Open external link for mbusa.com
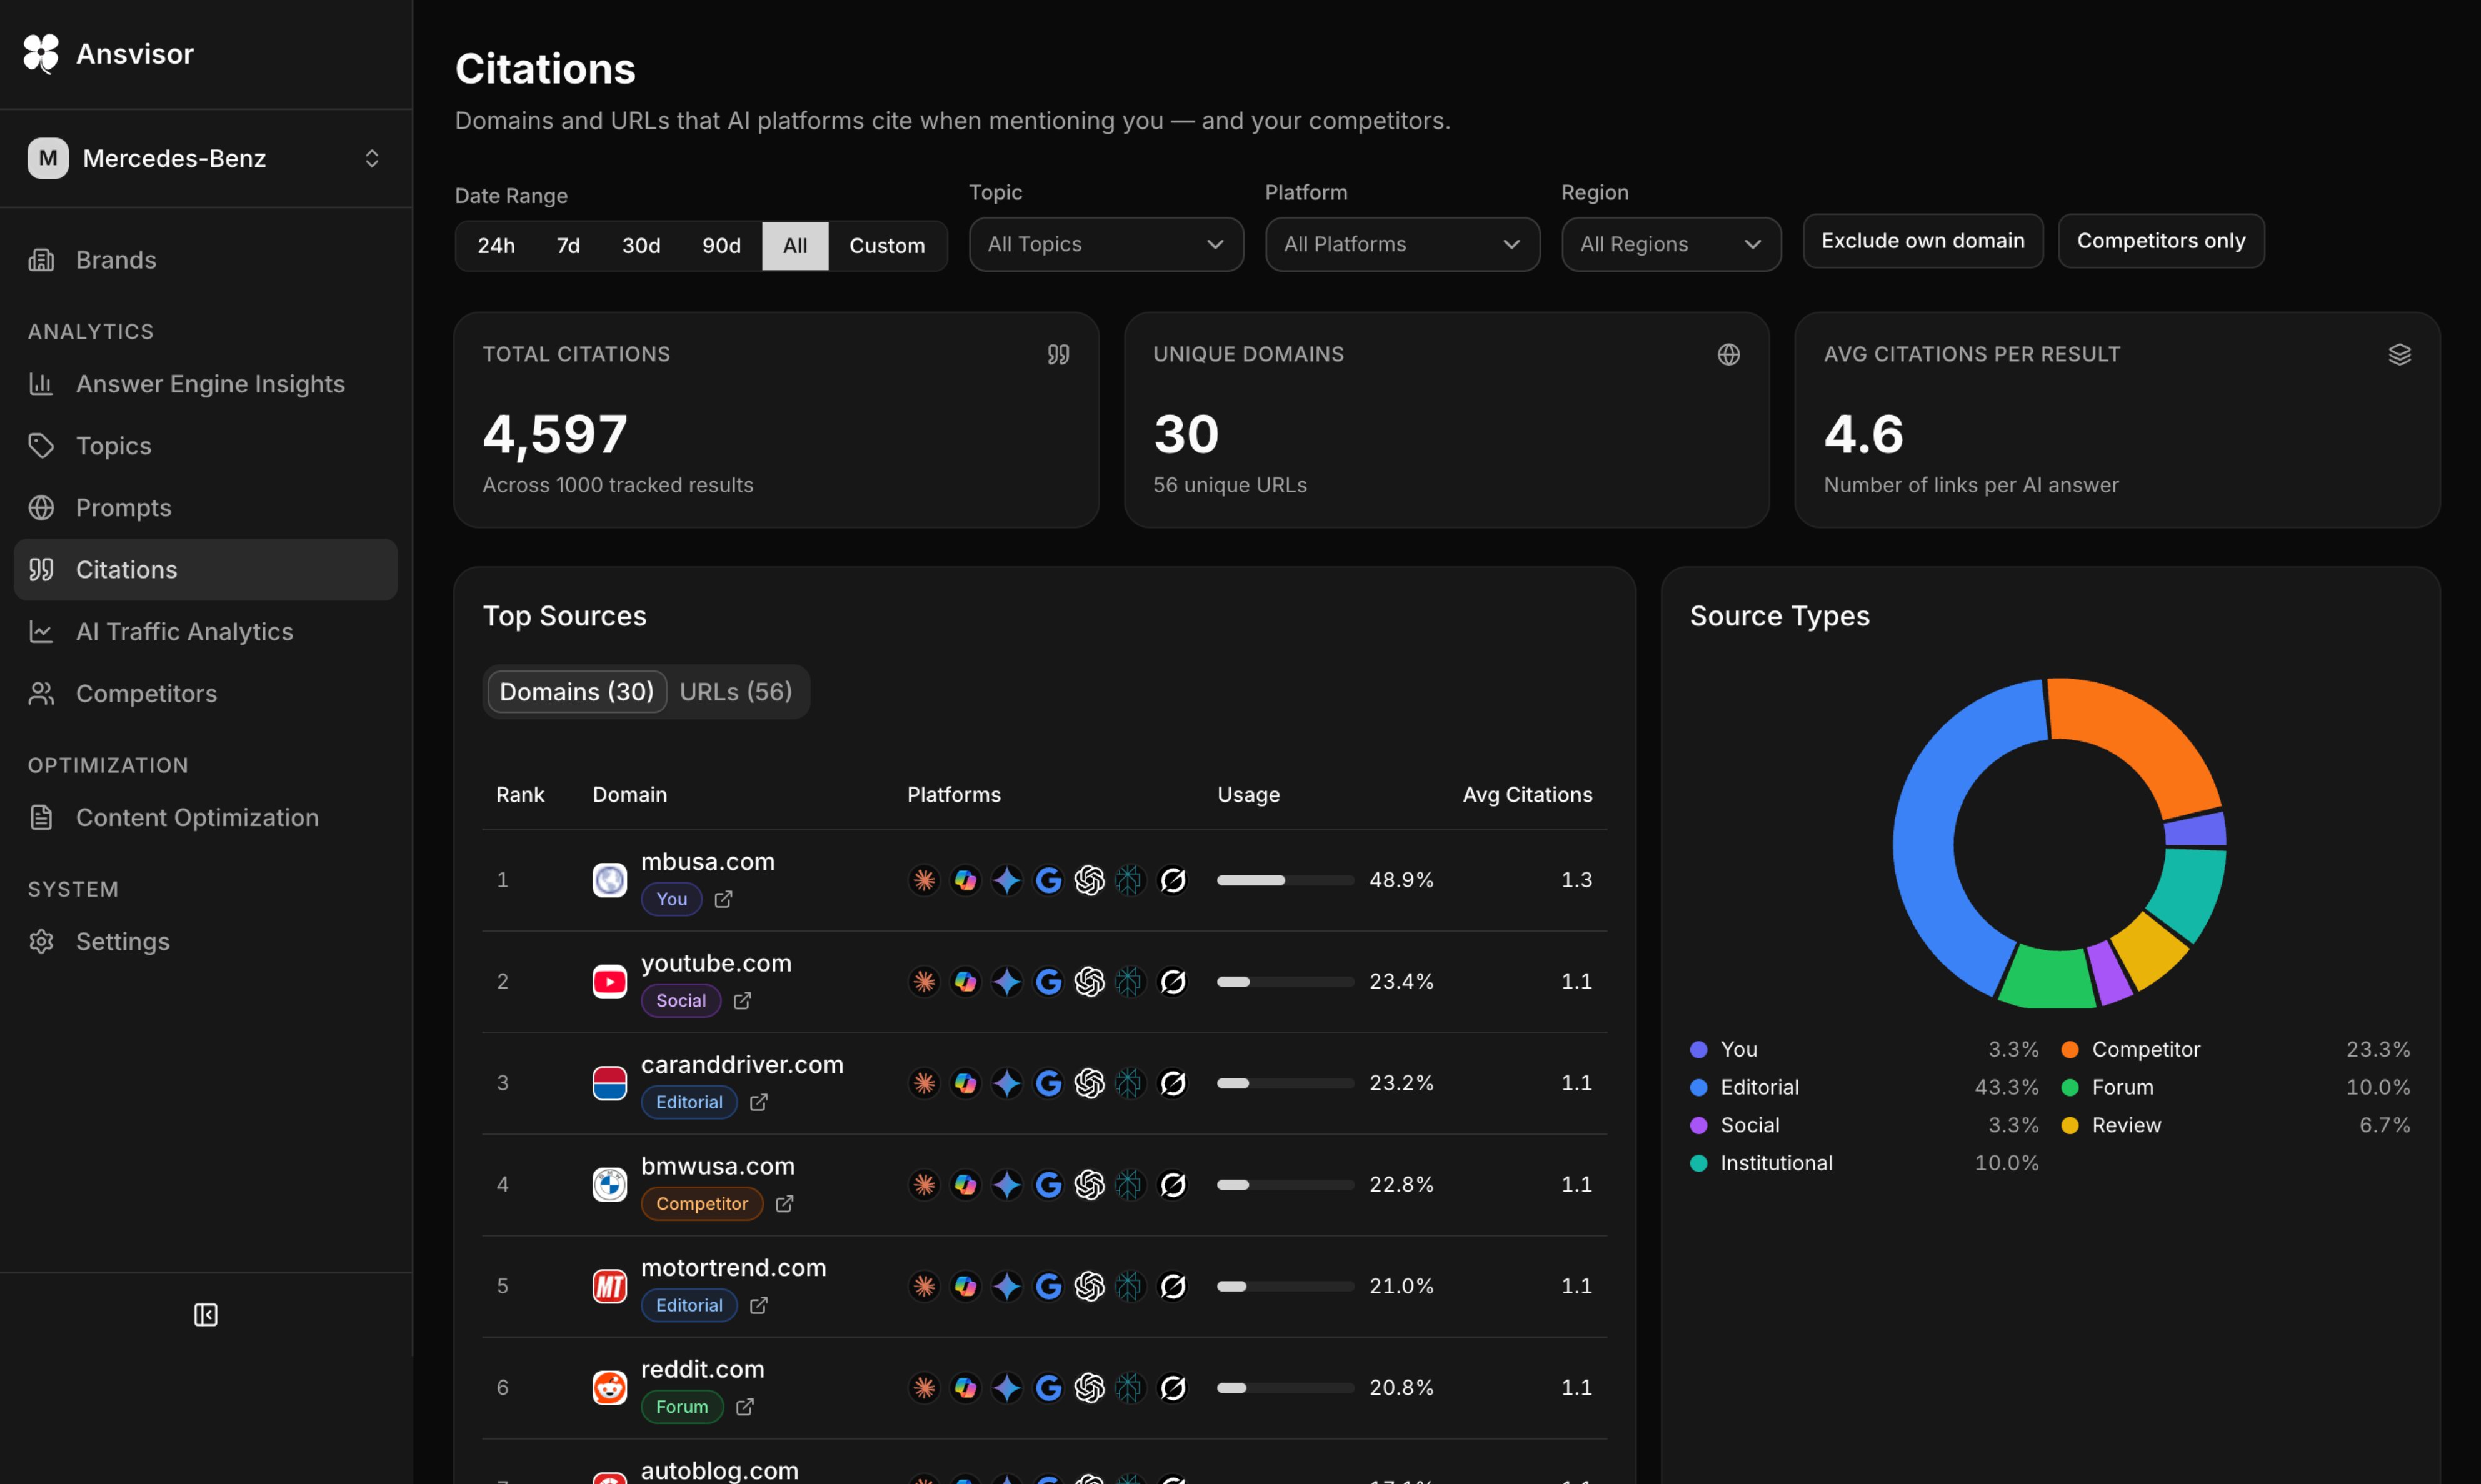Viewport: 2481px width, 1484px height. [x=723, y=899]
